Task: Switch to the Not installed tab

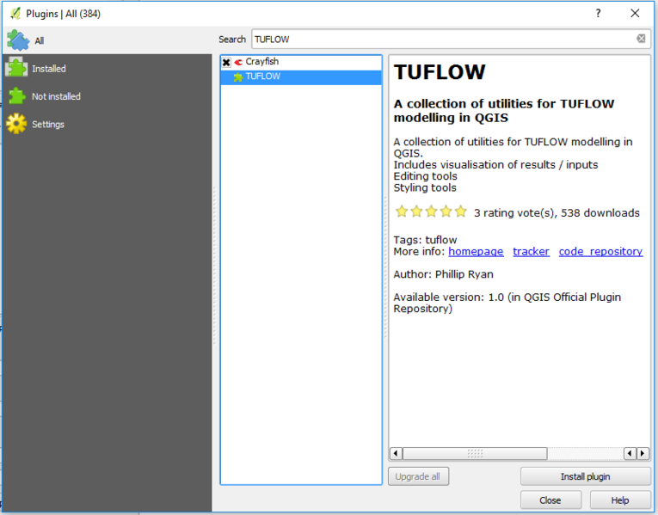Action: pos(56,96)
